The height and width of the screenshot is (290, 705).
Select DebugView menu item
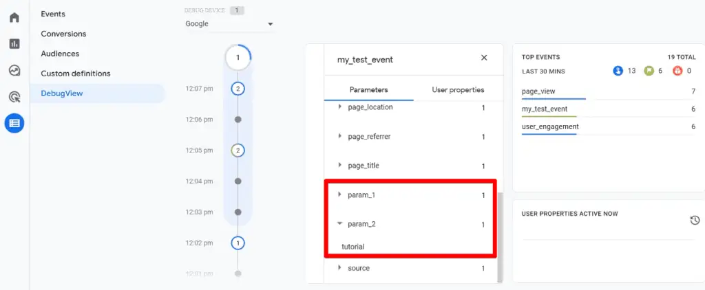point(98,93)
